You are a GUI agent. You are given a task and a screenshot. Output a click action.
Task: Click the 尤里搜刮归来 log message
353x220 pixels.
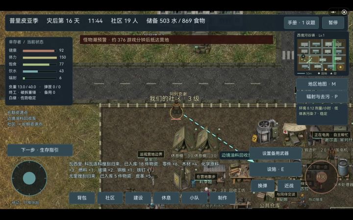[x=110, y=176]
